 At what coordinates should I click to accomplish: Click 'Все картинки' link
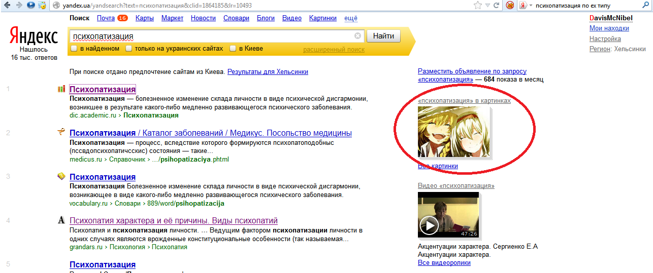438,166
